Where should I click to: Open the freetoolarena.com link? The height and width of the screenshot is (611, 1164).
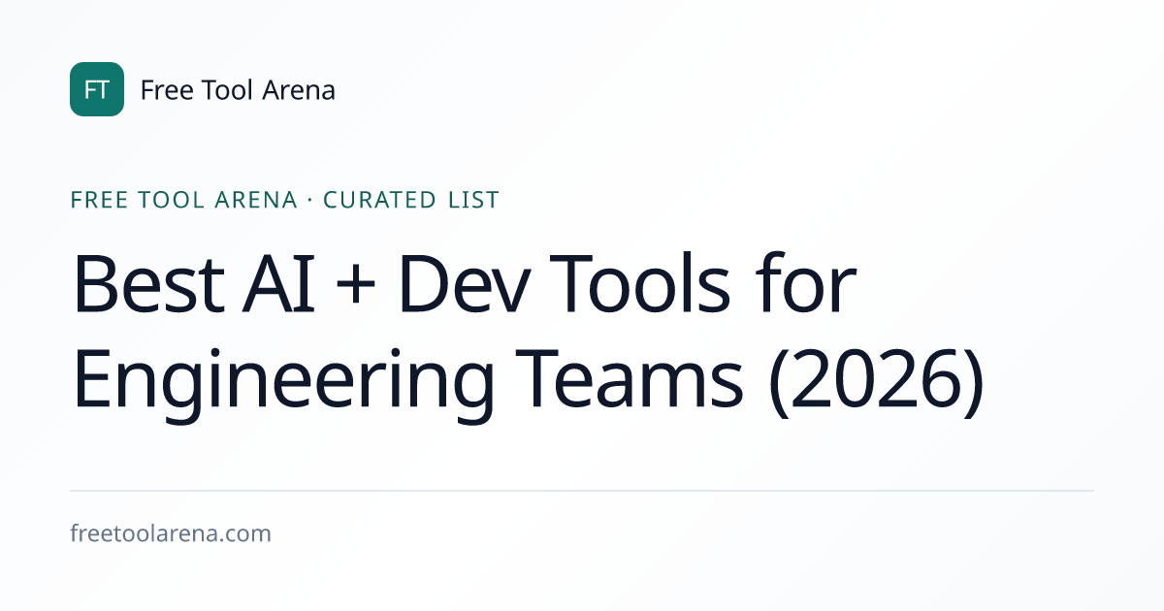coord(171,533)
